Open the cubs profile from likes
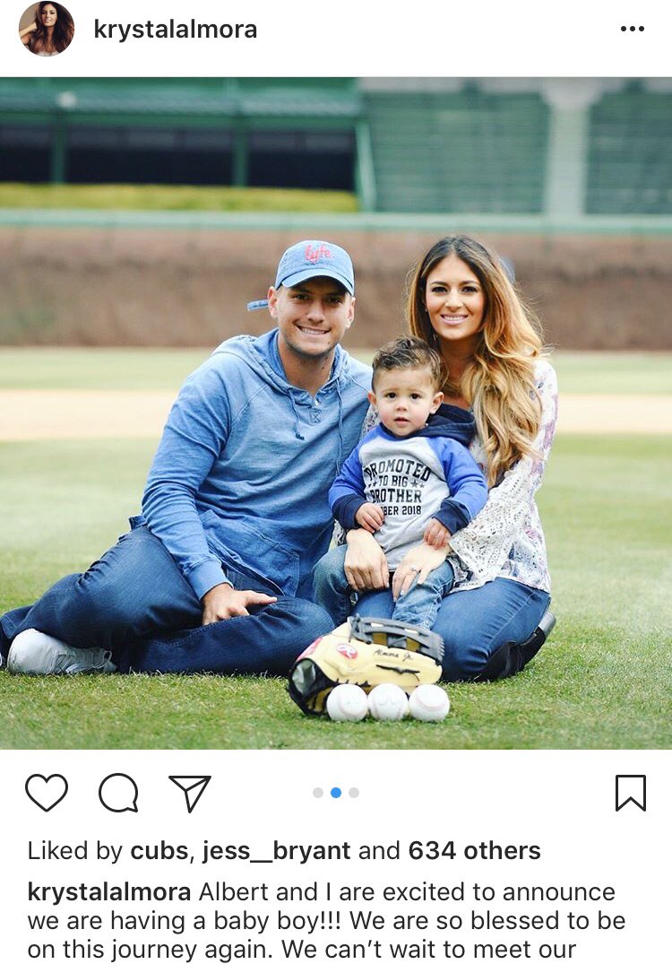Viewport: 672px width, 964px height. [159, 851]
